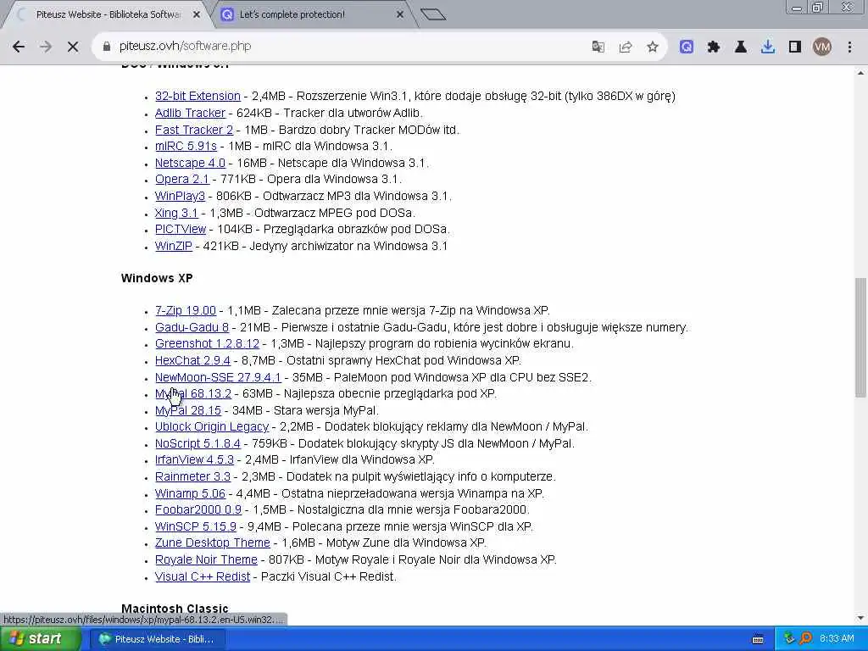This screenshot has height=651, width=868.
Task: Open a new browser tab
Action: click(x=433, y=14)
